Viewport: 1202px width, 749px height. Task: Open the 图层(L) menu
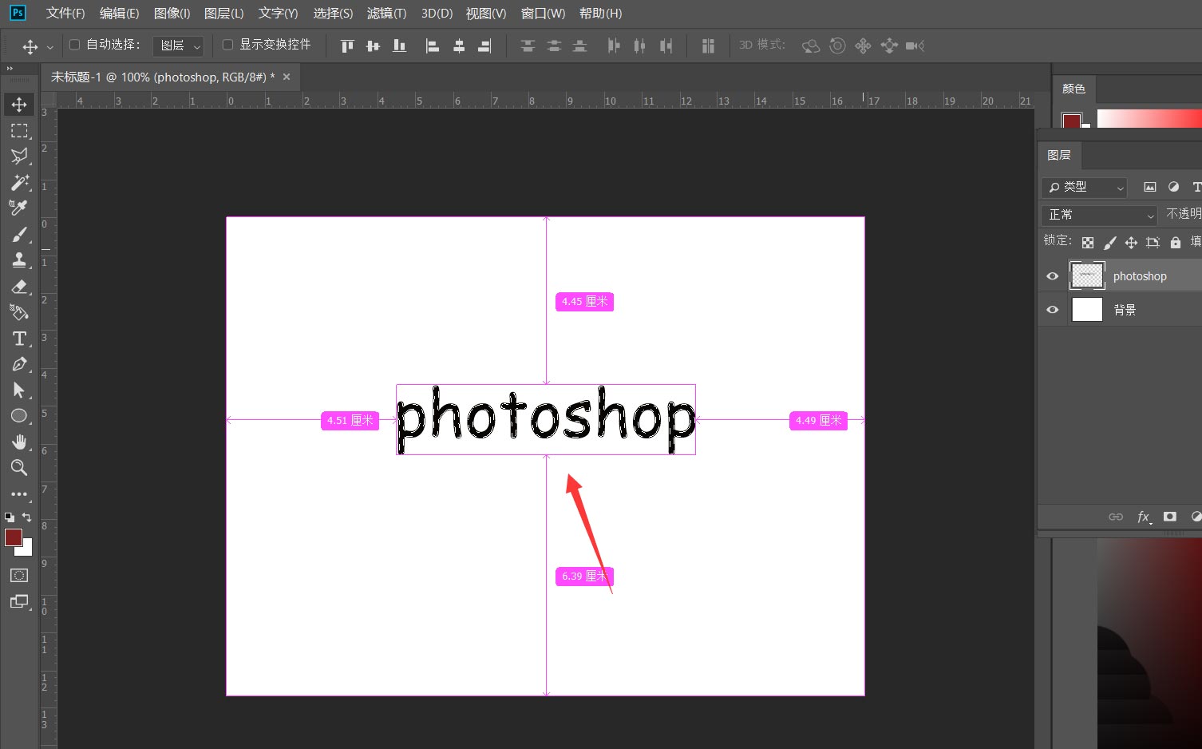coord(224,14)
